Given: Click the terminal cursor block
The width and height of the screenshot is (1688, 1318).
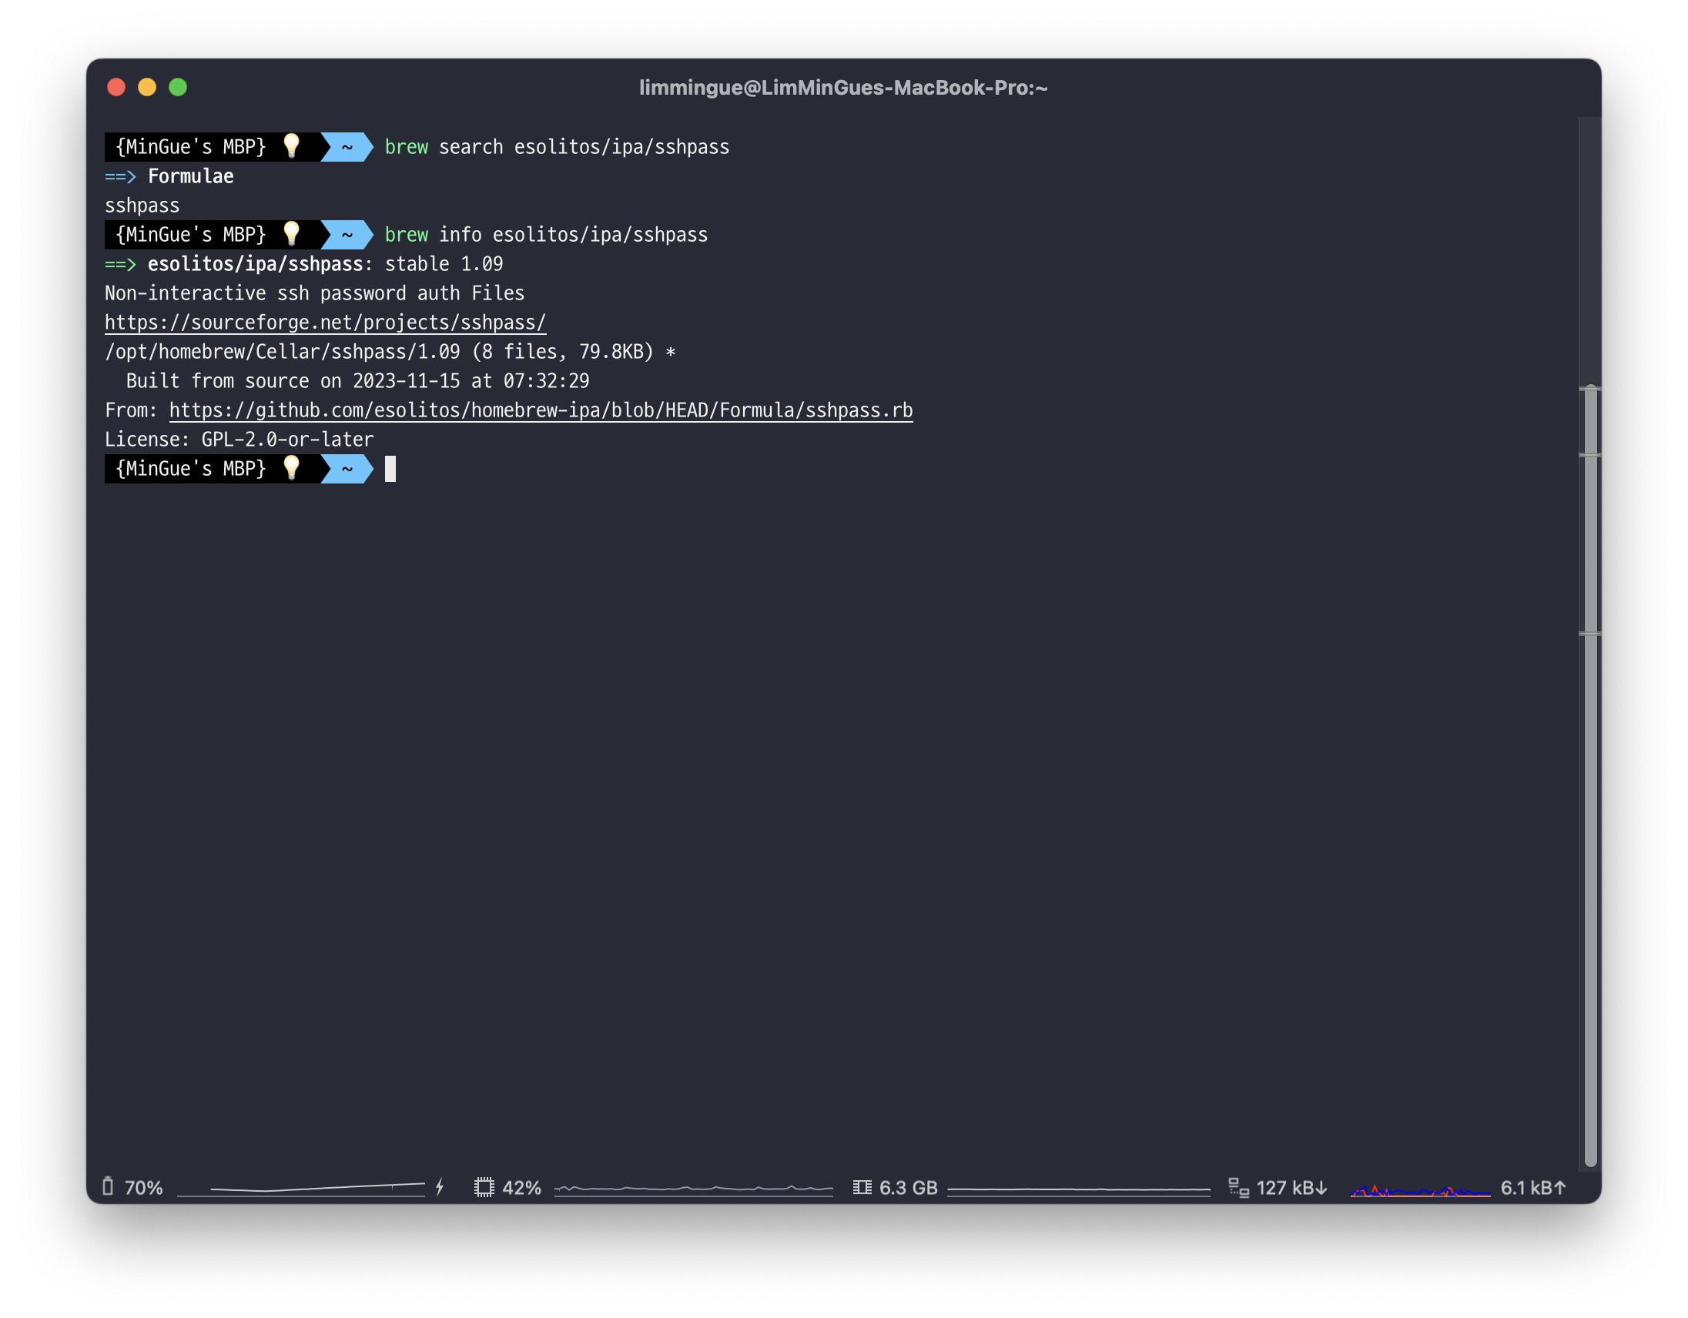Looking at the screenshot, I should click(x=390, y=469).
